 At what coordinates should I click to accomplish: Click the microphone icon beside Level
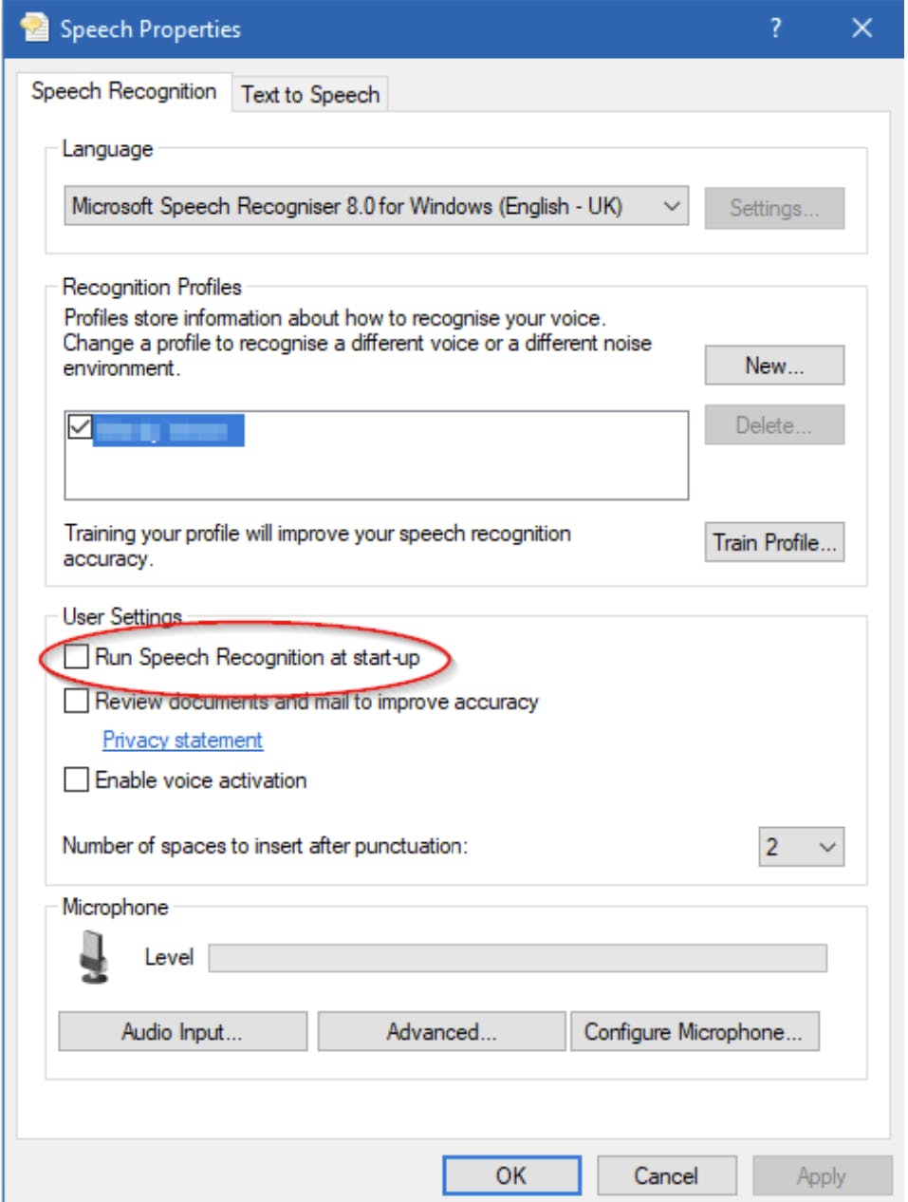pyautogui.click(x=93, y=956)
